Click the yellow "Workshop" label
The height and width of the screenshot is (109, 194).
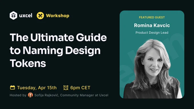[x=58, y=16]
